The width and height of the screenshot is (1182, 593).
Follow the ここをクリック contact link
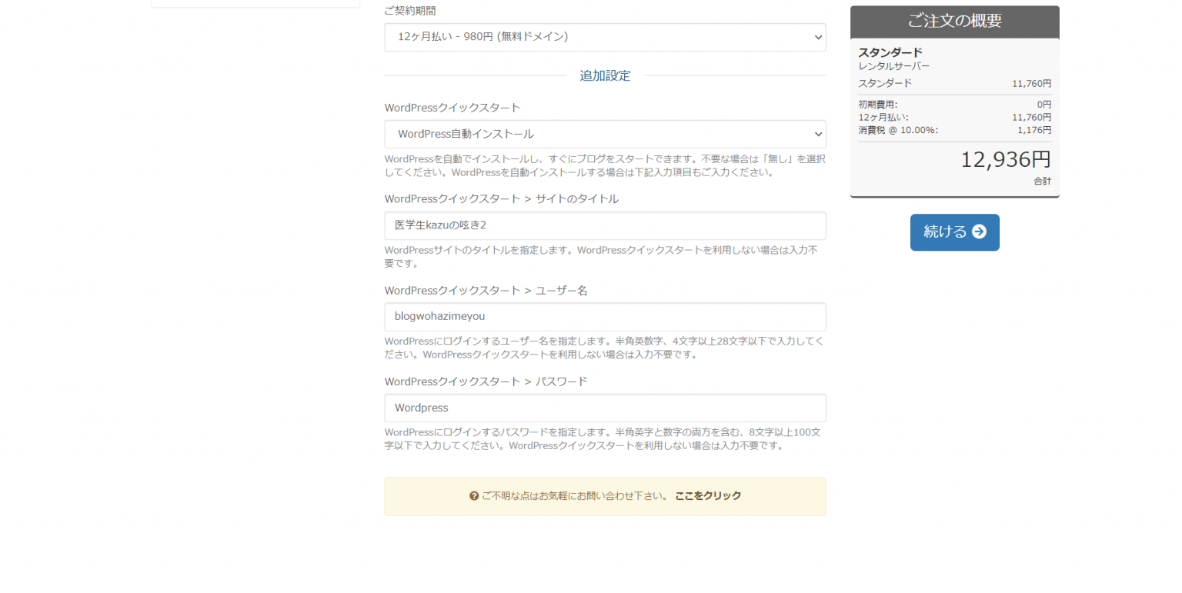tap(707, 496)
